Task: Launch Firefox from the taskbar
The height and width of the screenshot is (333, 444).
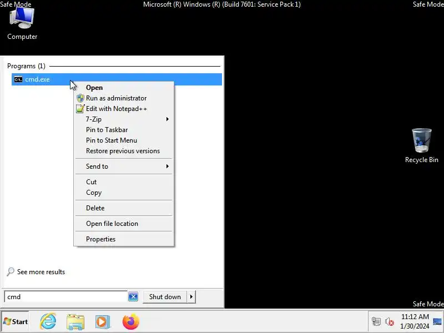Action: coord(131,322)
